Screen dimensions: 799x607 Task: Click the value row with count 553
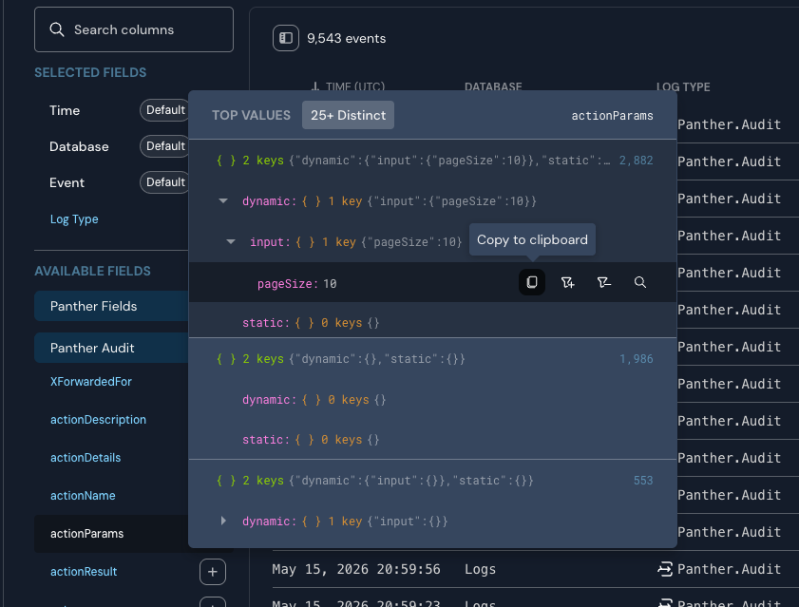click(x=432, y=481)
